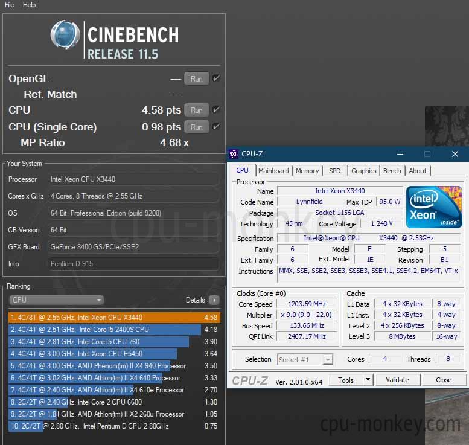
Task: Switch to the Graphics tab in CPU-Z
Action: click(364, 171)
